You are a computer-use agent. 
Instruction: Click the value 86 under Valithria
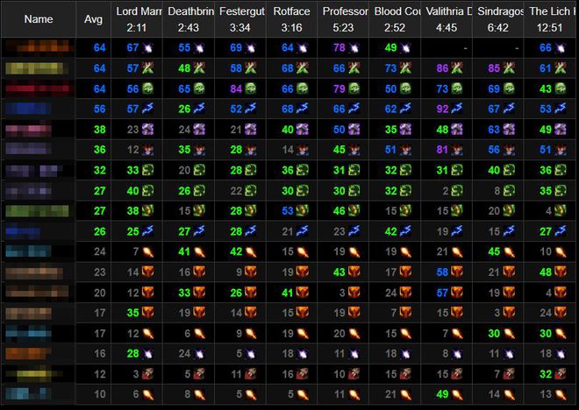click(442, 68)
